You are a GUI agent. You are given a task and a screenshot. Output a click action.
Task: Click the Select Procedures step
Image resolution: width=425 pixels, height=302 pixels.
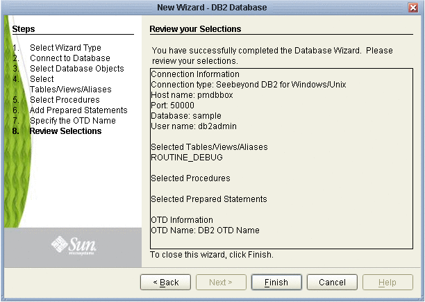[x=65, y=100]
